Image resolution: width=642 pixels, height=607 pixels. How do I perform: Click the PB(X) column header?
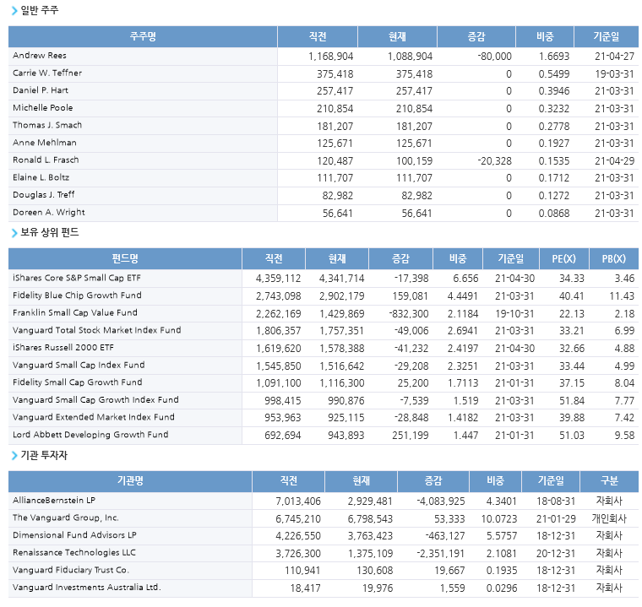pos(614,258)
